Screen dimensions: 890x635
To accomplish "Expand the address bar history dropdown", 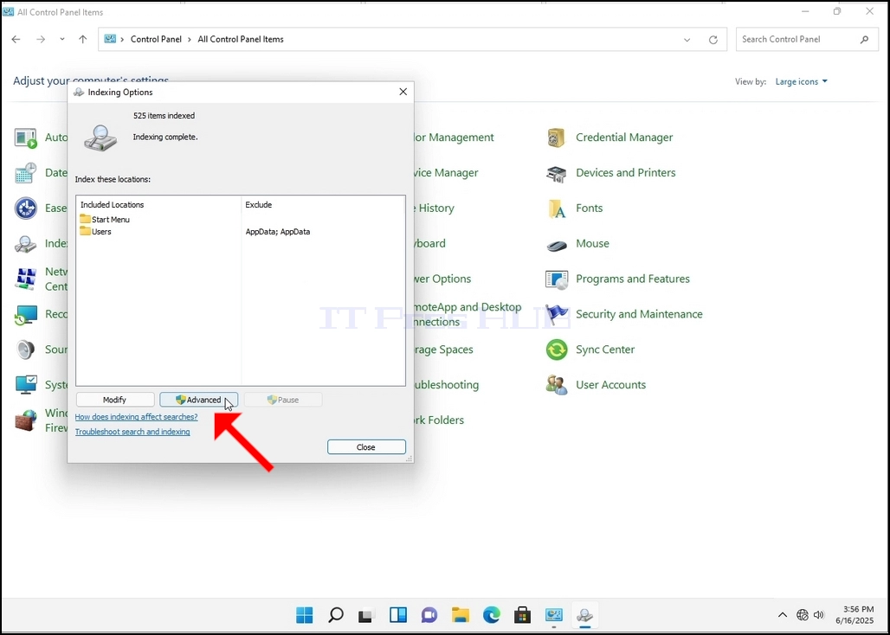I will click(x=687, y=40).
